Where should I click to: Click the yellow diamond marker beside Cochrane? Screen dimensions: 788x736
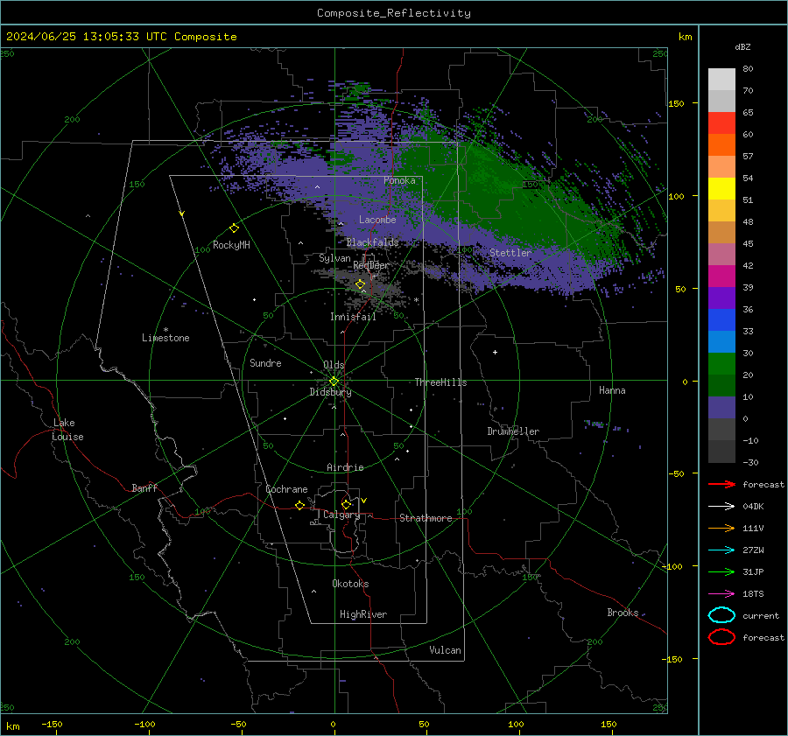pos(299,506)
